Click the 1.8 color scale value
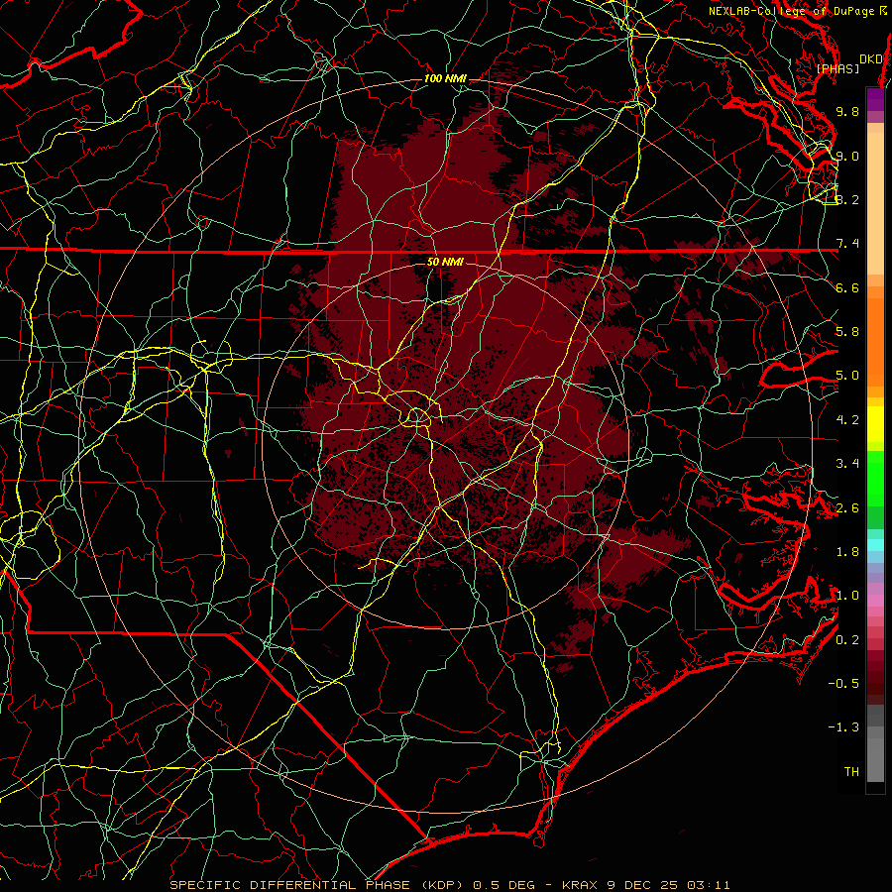 (x=847, y=552)
